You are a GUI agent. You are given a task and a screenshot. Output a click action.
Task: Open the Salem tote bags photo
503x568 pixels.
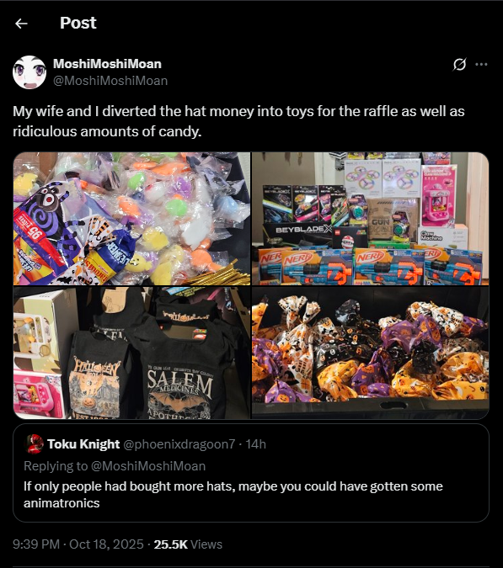[131, 353]
